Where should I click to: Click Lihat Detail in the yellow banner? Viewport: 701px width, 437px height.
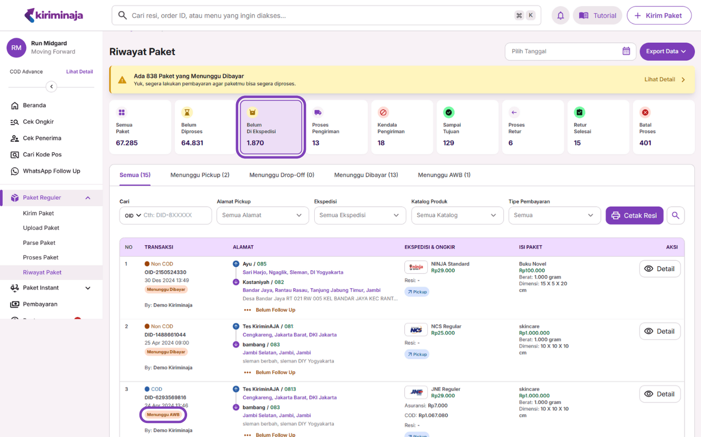(x=664, y=79)
